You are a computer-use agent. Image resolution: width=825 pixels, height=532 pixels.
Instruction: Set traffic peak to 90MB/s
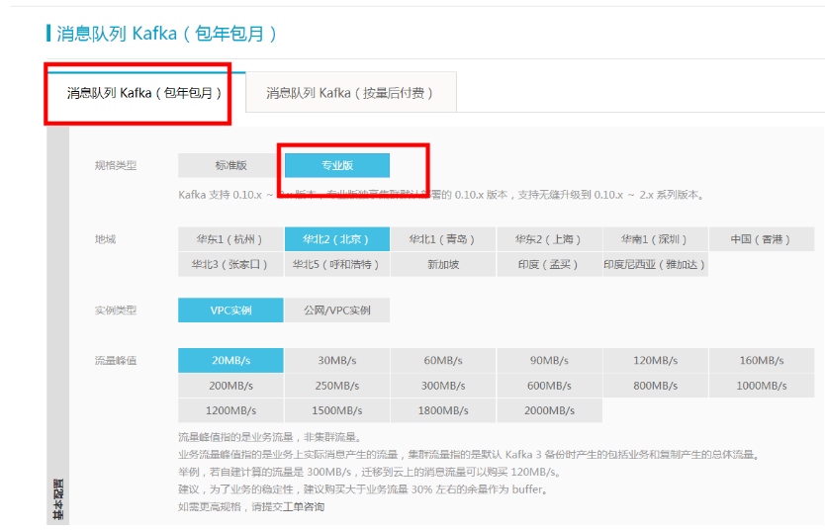tap(549, 361)
